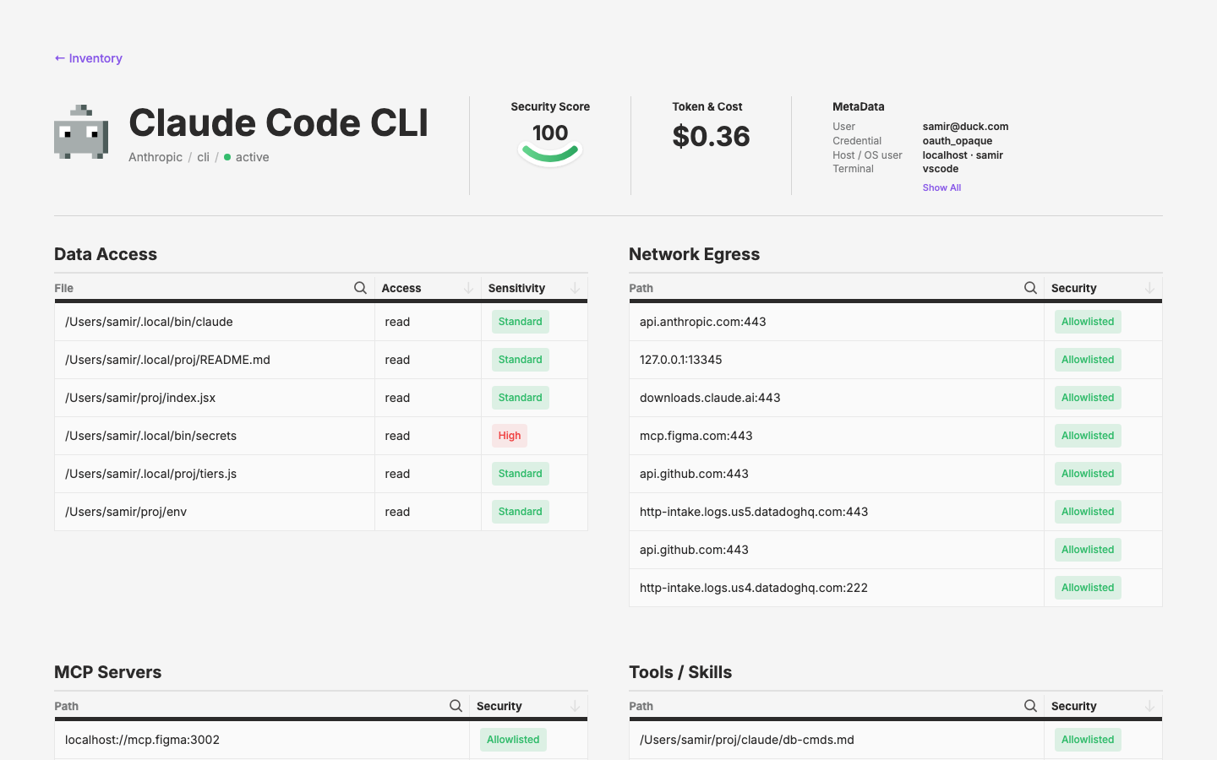The height and width of the screenshot is (760, 1217).
Task: Select the 127.0.0.1:13345 egress row
Action: point(896,360)
